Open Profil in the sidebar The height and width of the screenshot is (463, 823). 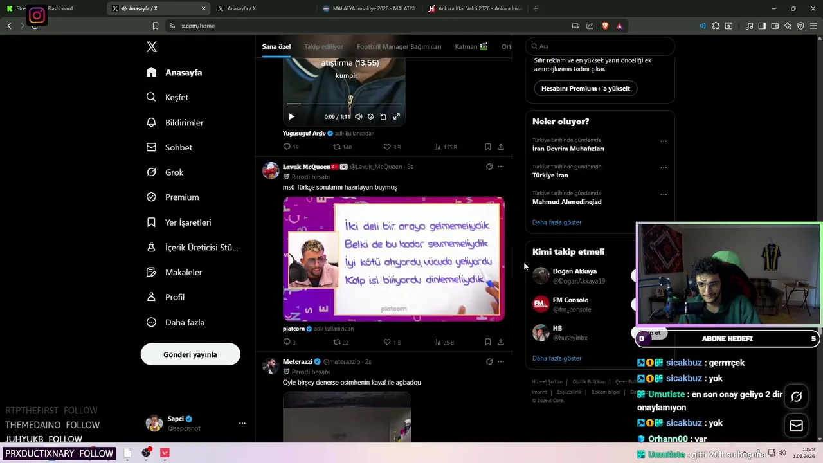(165, 297)
